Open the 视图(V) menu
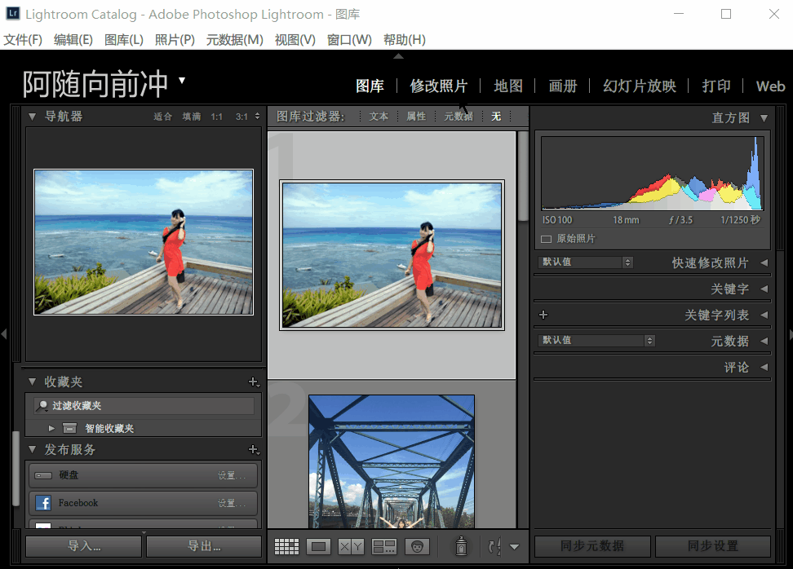The width and height of the screenshot is (793, 569). (295, 40)
